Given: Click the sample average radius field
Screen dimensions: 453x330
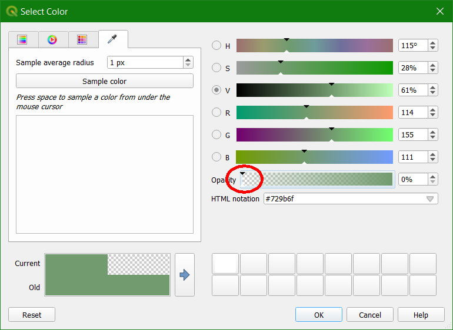Looking at the screenshot, I should point(145,62).
